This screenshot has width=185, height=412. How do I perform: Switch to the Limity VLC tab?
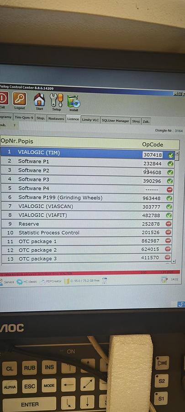point(90,120)
